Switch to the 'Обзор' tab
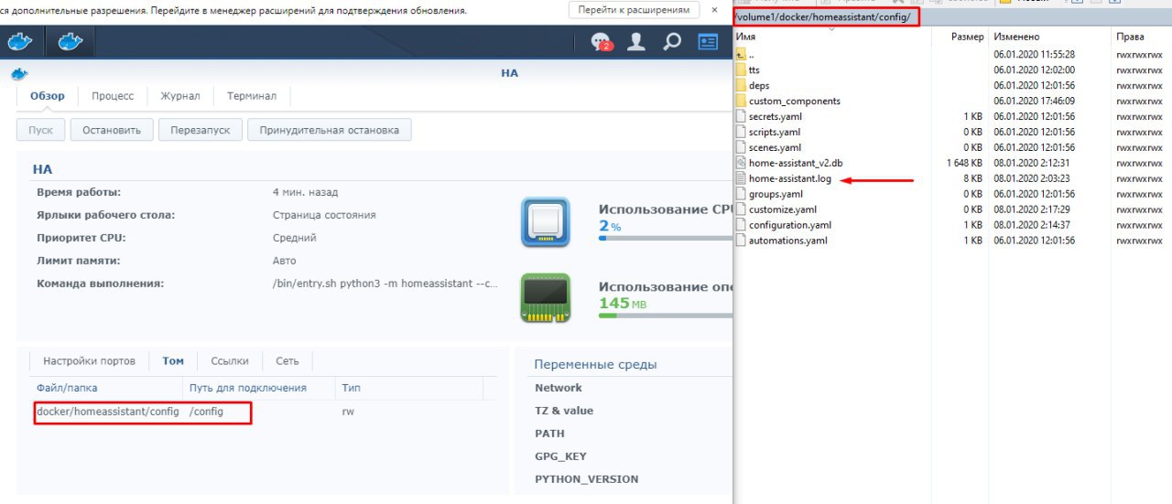 coord(47,96)
